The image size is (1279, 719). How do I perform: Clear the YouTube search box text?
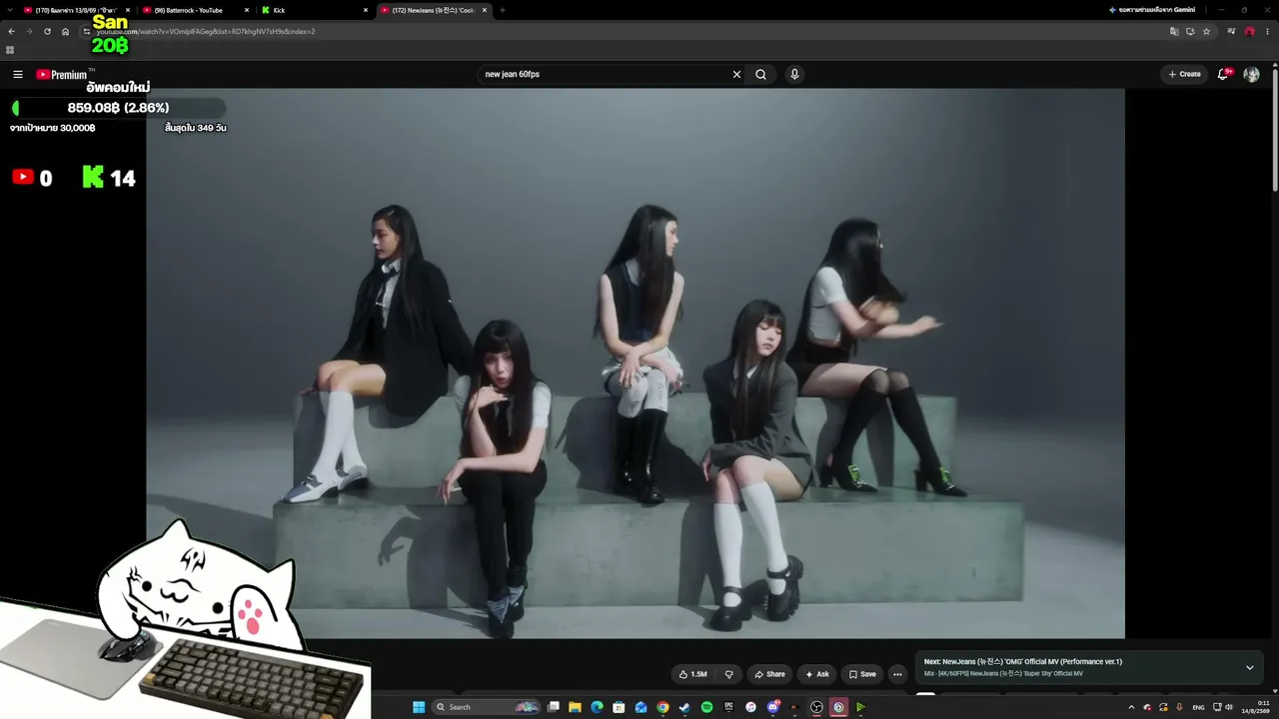(736, 74)
